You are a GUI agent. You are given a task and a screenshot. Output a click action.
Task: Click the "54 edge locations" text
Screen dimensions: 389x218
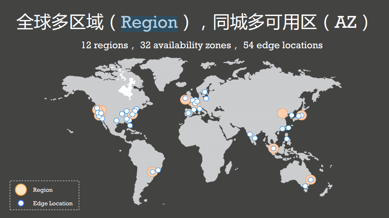pos(283,45)
